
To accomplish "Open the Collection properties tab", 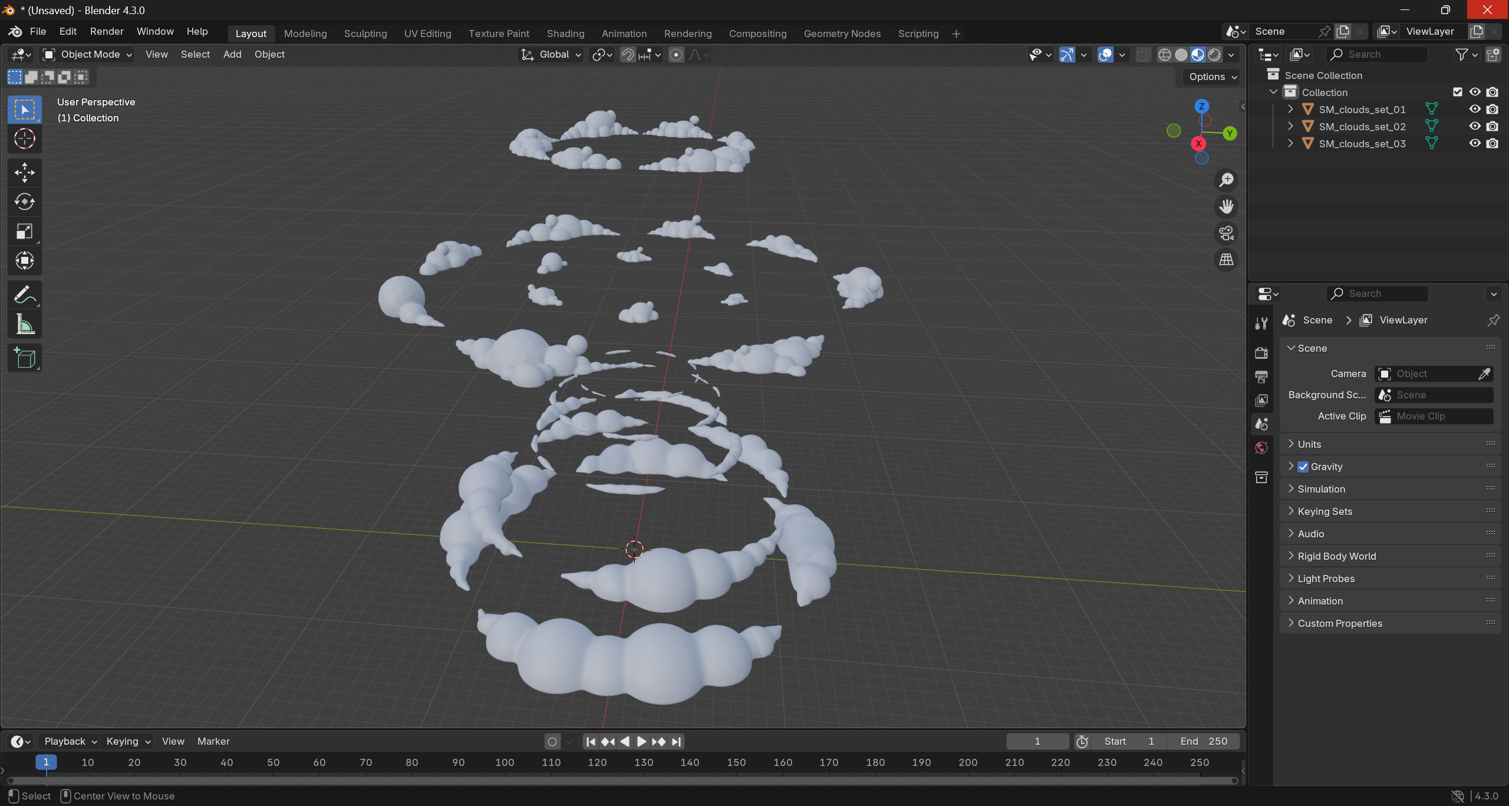I will (1261, 477).
